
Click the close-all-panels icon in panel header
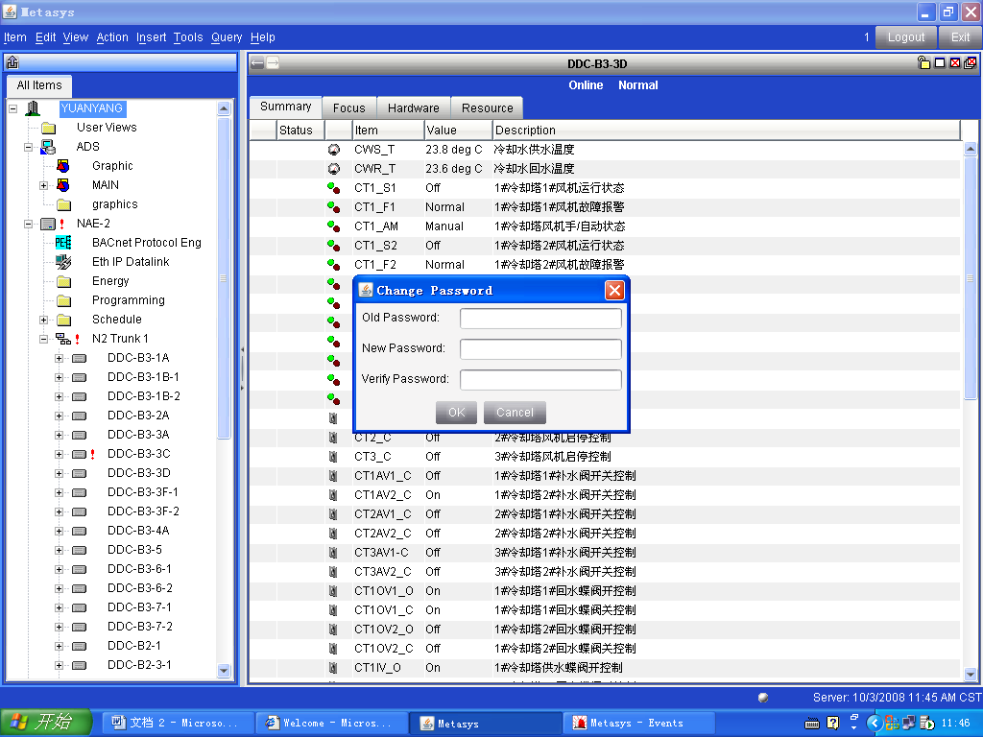pyautogui.click(x=971, y=64)
